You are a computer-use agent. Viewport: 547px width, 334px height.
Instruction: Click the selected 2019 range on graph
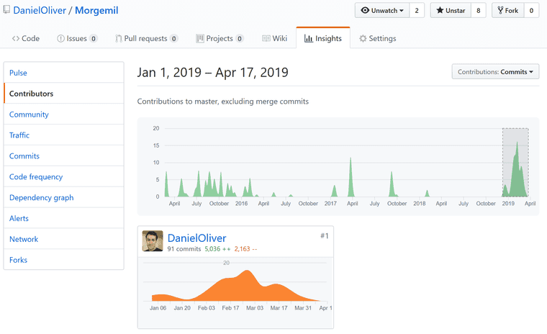tap(515, 163)
